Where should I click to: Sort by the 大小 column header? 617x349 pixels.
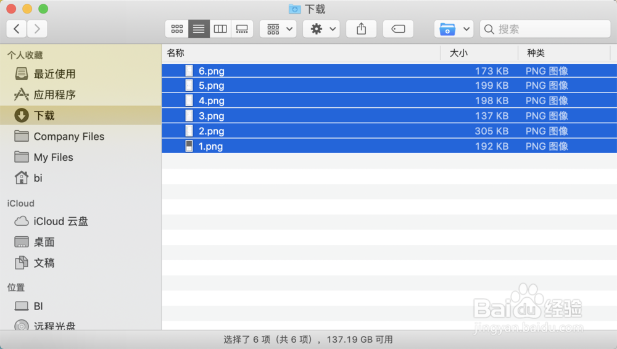coord(479,53)
